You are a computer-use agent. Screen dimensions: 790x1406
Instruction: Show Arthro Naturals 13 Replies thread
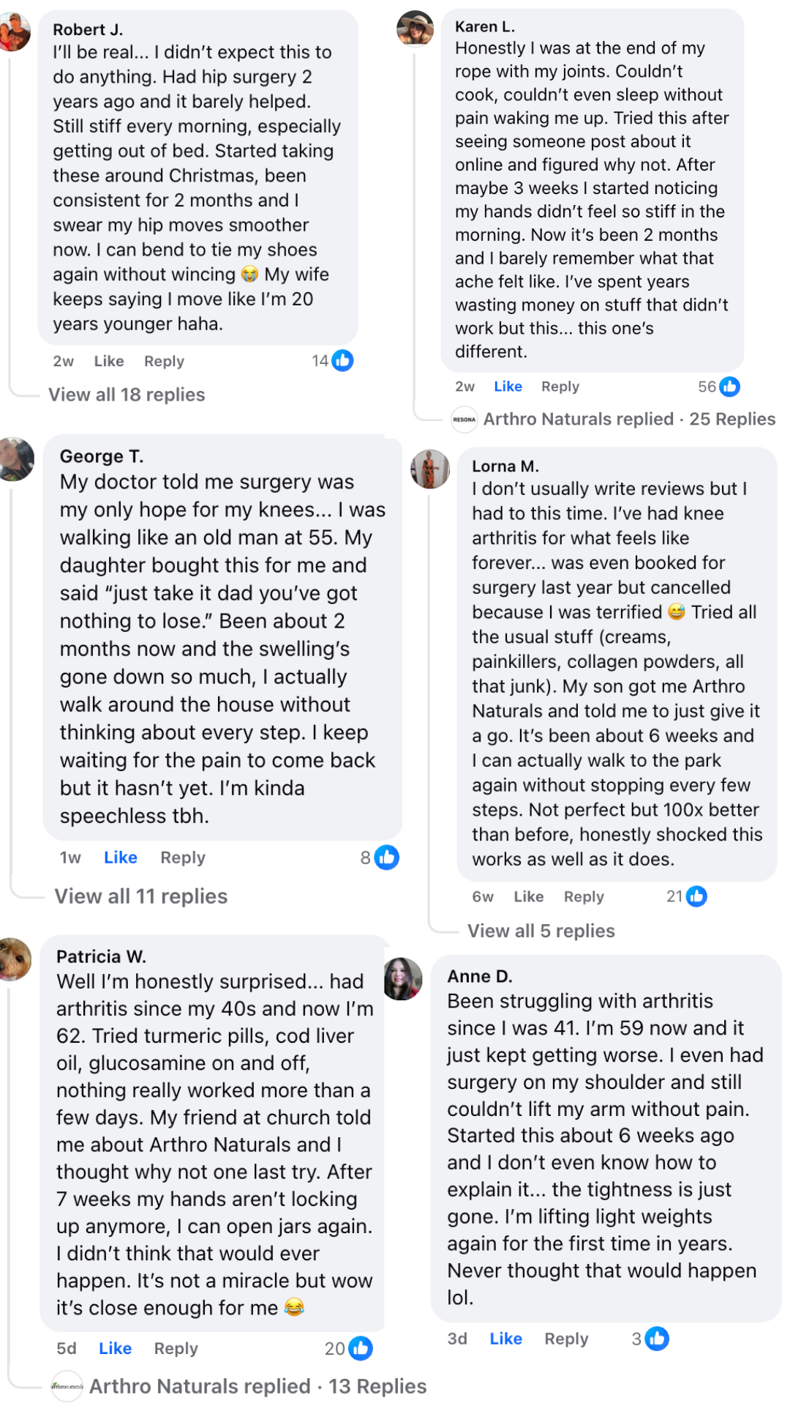point(257,1386)
